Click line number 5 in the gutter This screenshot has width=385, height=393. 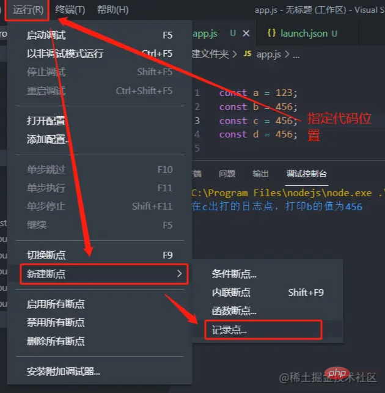coord(197,149)
